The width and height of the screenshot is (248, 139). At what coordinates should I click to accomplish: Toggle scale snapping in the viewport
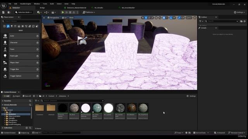[179, 18]
